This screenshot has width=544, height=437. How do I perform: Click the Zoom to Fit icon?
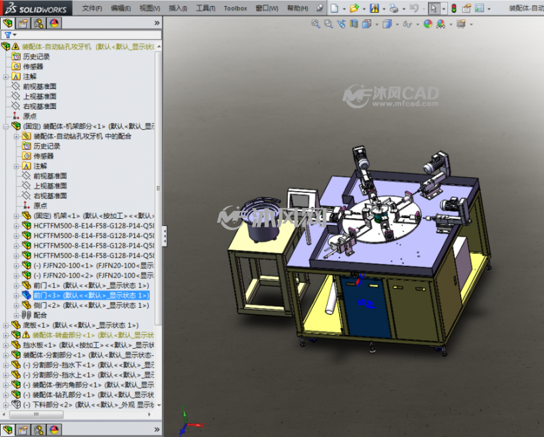pos(315,24)
